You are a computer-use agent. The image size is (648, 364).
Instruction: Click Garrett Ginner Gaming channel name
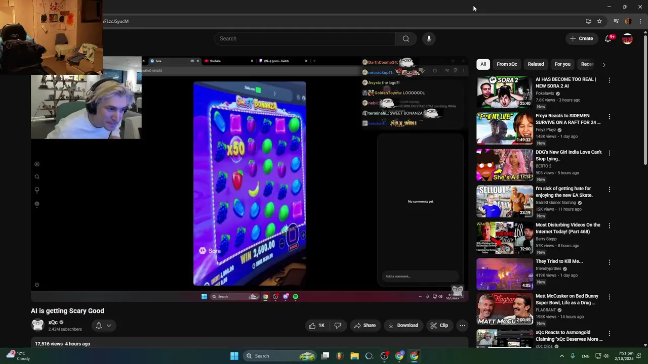[x=556, y=203]
